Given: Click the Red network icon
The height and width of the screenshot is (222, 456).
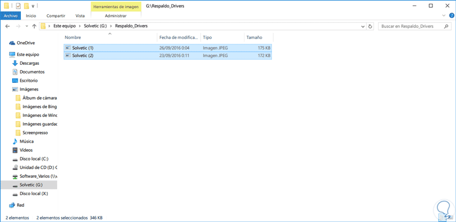Looking at the screenshot, I should tap(12, 205).
